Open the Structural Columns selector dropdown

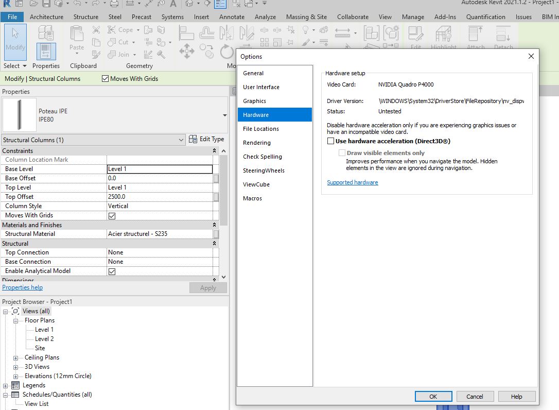(x=181, y=140)
